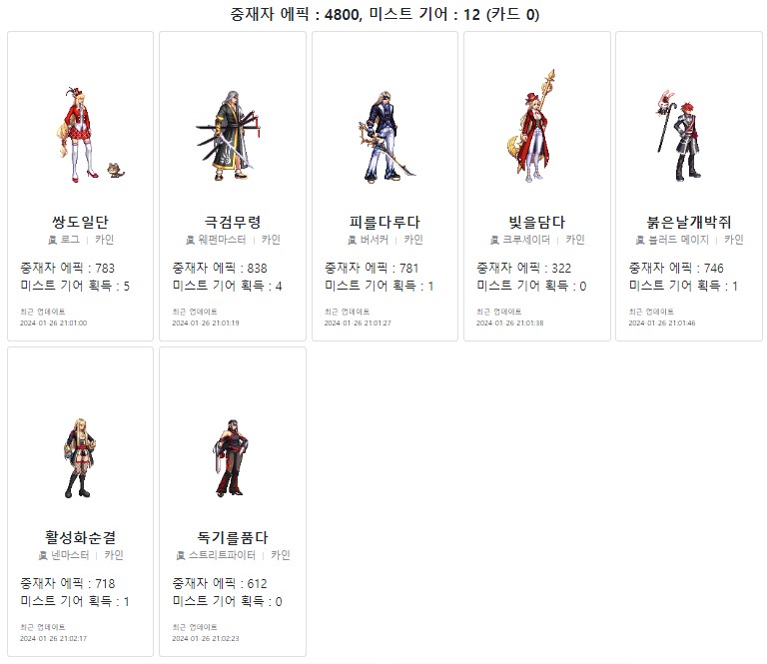The image size is (767, 664).
Task: Click the 독기를품다 character name
Action: pos(233,537)
